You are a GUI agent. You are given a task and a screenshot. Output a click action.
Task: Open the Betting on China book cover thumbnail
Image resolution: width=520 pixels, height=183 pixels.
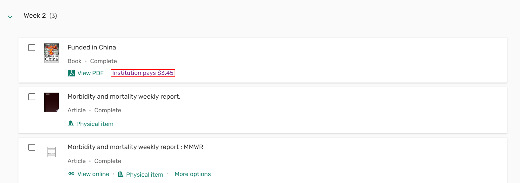pos(52,53)
